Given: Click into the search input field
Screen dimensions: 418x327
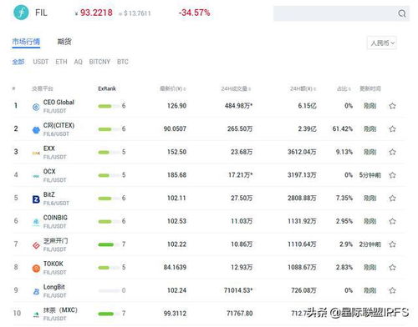Looking at the screenshot, I should [335, 13].
